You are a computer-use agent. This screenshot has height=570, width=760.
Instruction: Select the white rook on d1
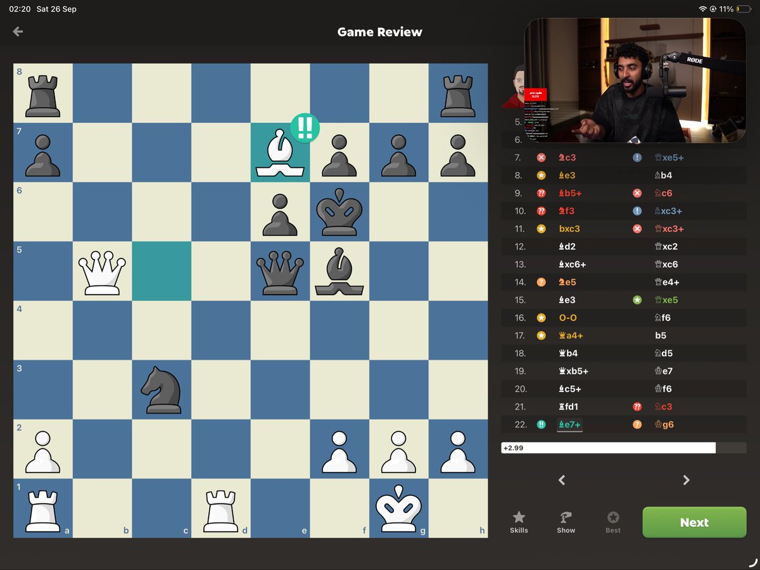(221, 510)
